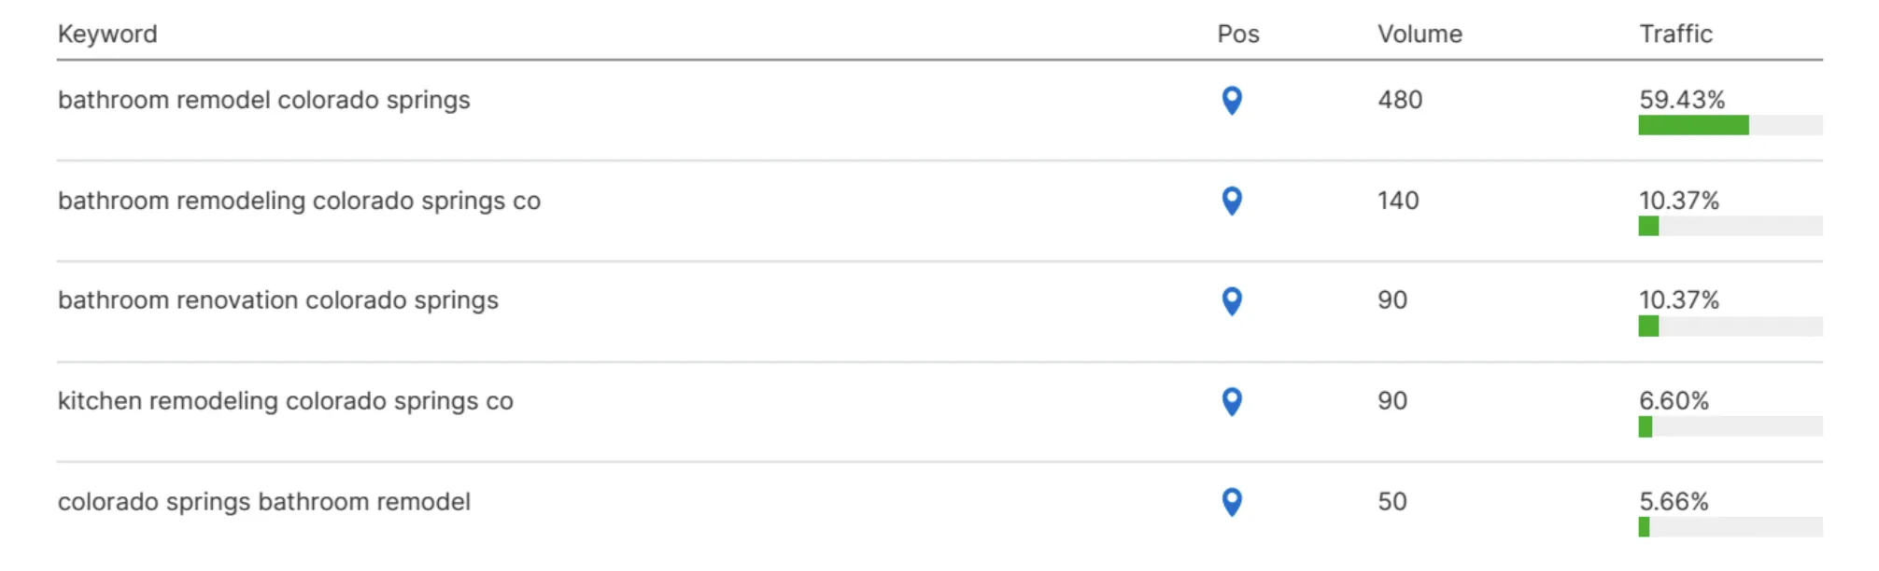Open keyword kitchen remodeling colorado springs co
The height and width of the screenshot is (571, 1879).
285,401
